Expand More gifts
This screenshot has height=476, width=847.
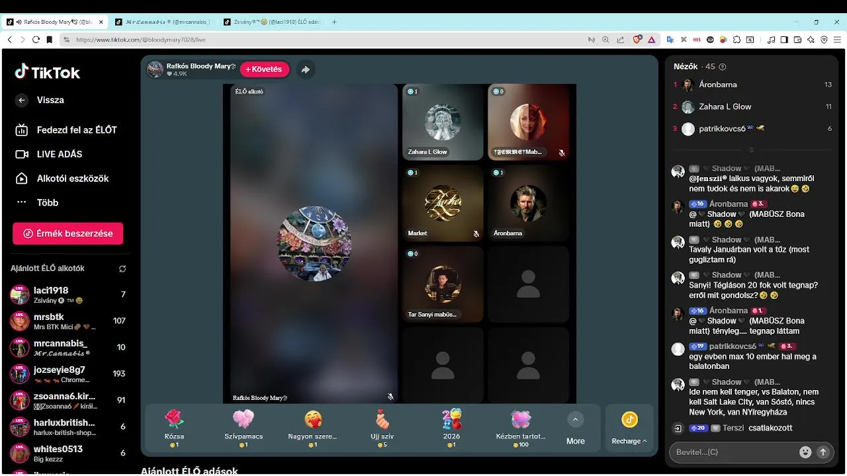click(575, 428)
